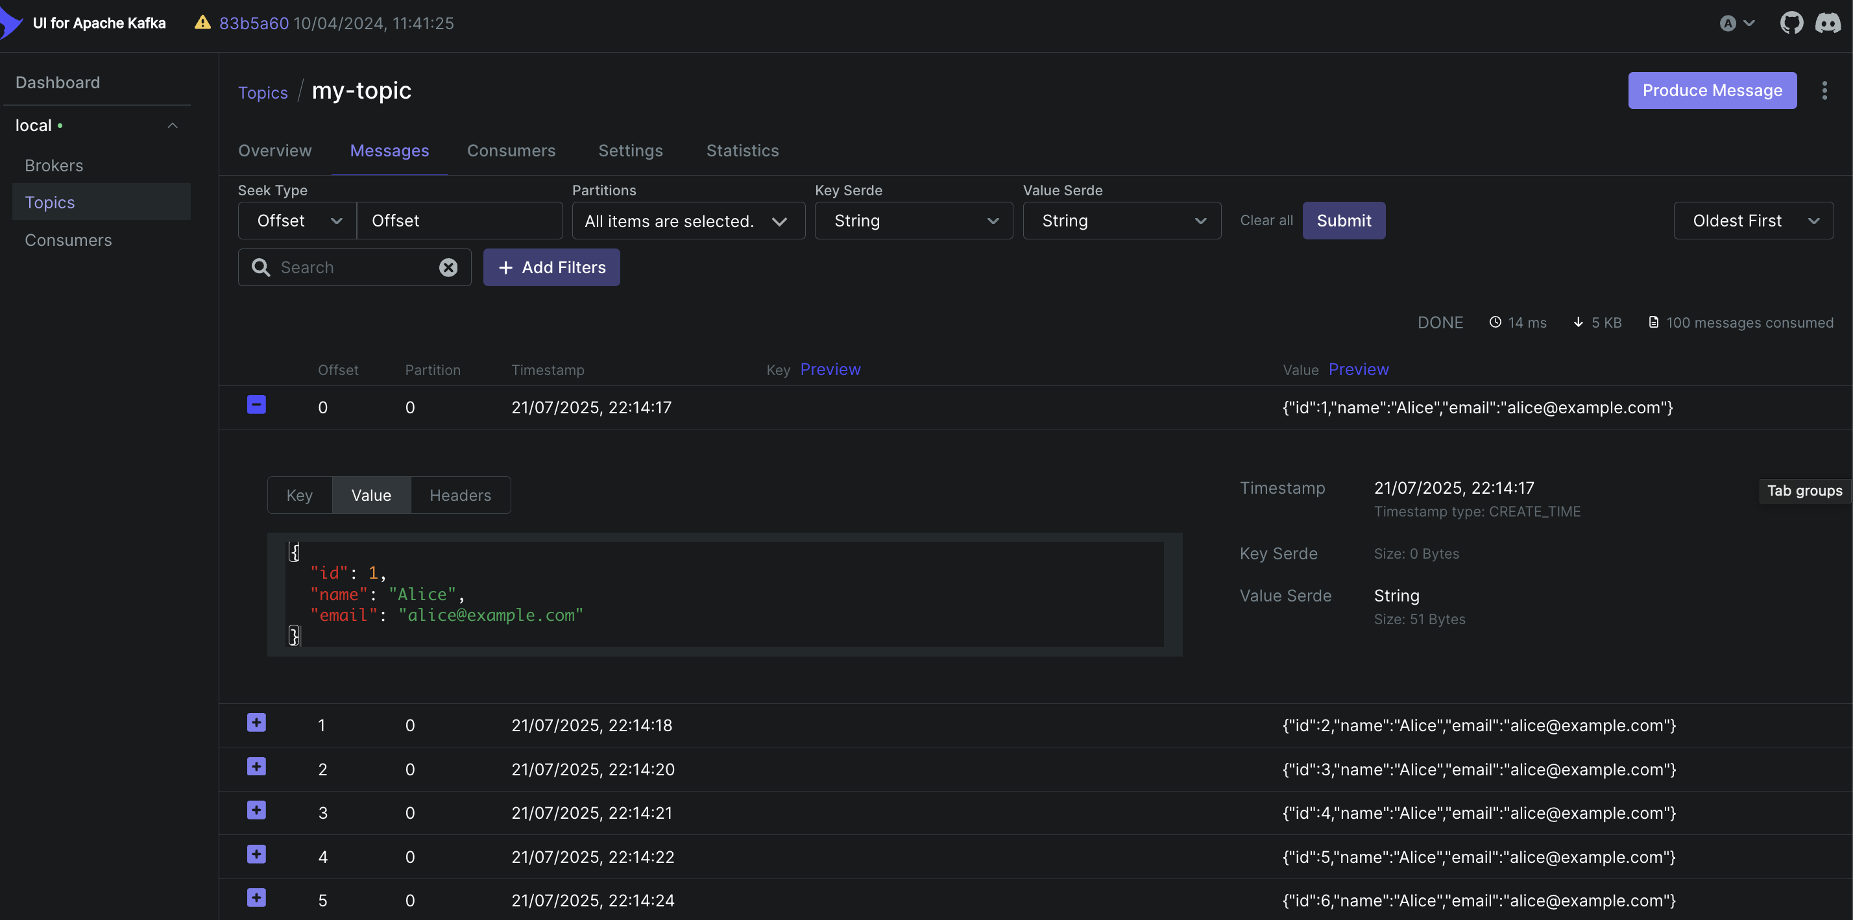Open Key Preview link
Viewport: 1853px width, 920px height.
tap(830, 370)
